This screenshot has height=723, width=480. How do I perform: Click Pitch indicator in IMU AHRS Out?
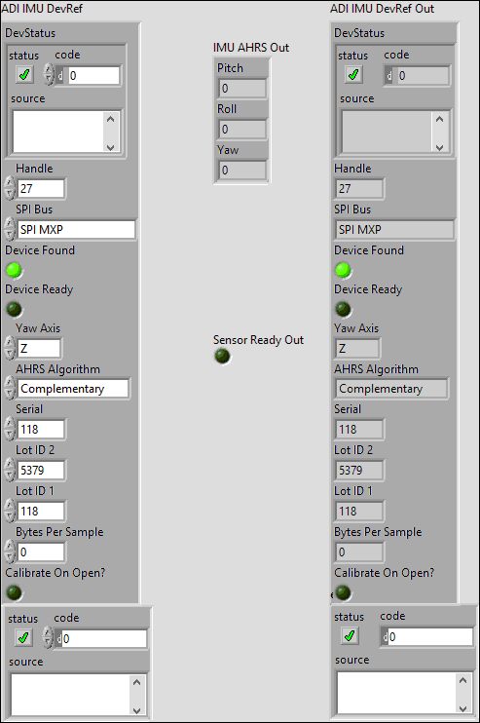coord(241,89)
